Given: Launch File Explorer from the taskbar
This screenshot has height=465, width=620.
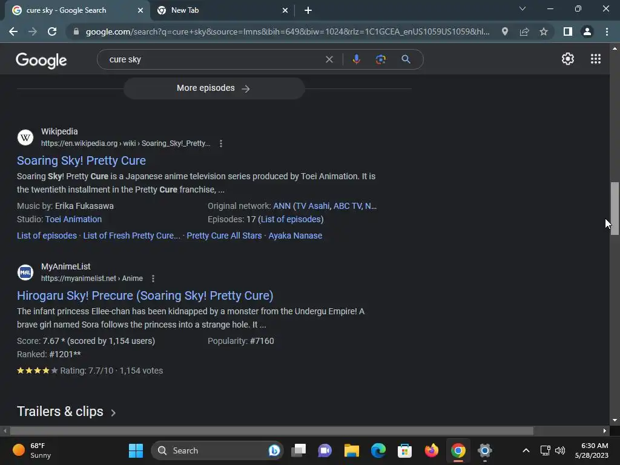Looking at the screenshot, I should pos(352,450).
